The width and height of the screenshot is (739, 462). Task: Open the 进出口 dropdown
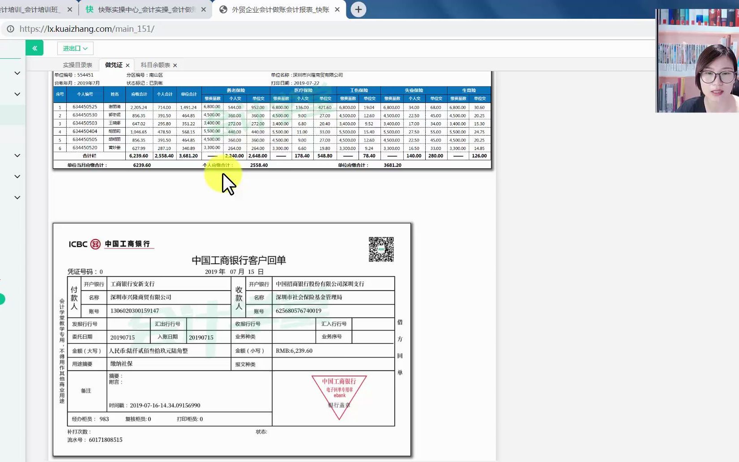[x=75, y=48]
